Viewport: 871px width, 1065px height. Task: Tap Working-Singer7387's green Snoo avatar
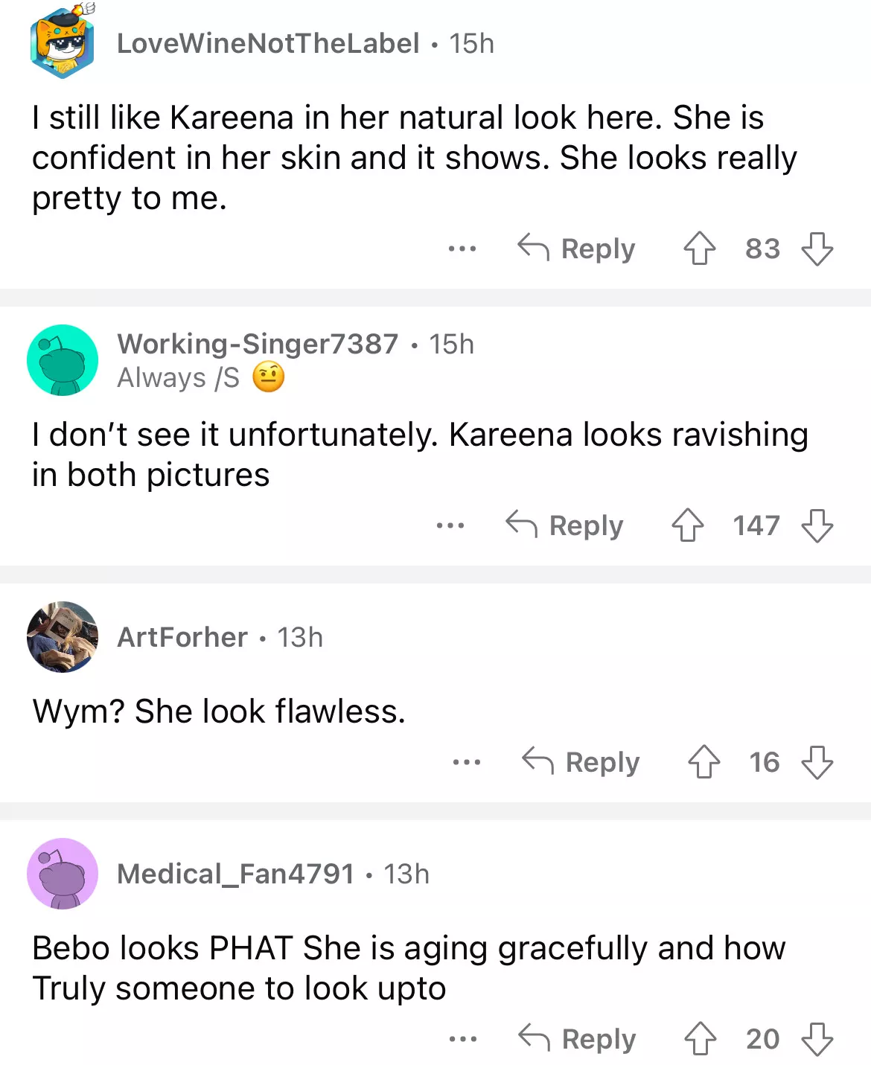[63, 360]
